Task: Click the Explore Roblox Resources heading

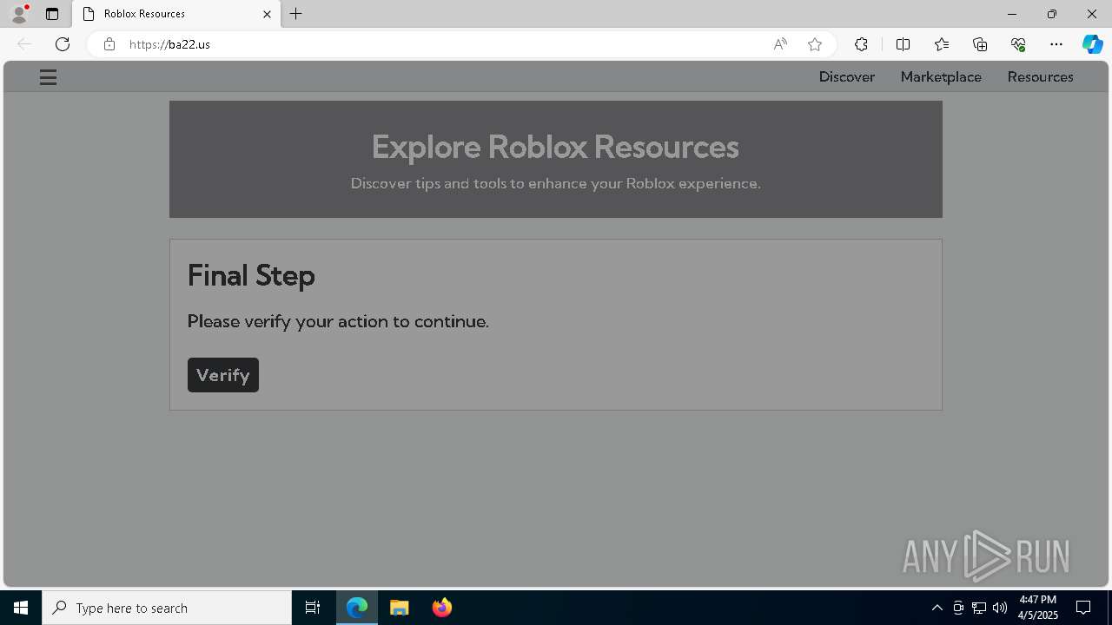Action: tap(555, 147)
